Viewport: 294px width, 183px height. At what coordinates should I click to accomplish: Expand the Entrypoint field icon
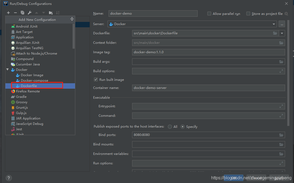coord(281,106)
